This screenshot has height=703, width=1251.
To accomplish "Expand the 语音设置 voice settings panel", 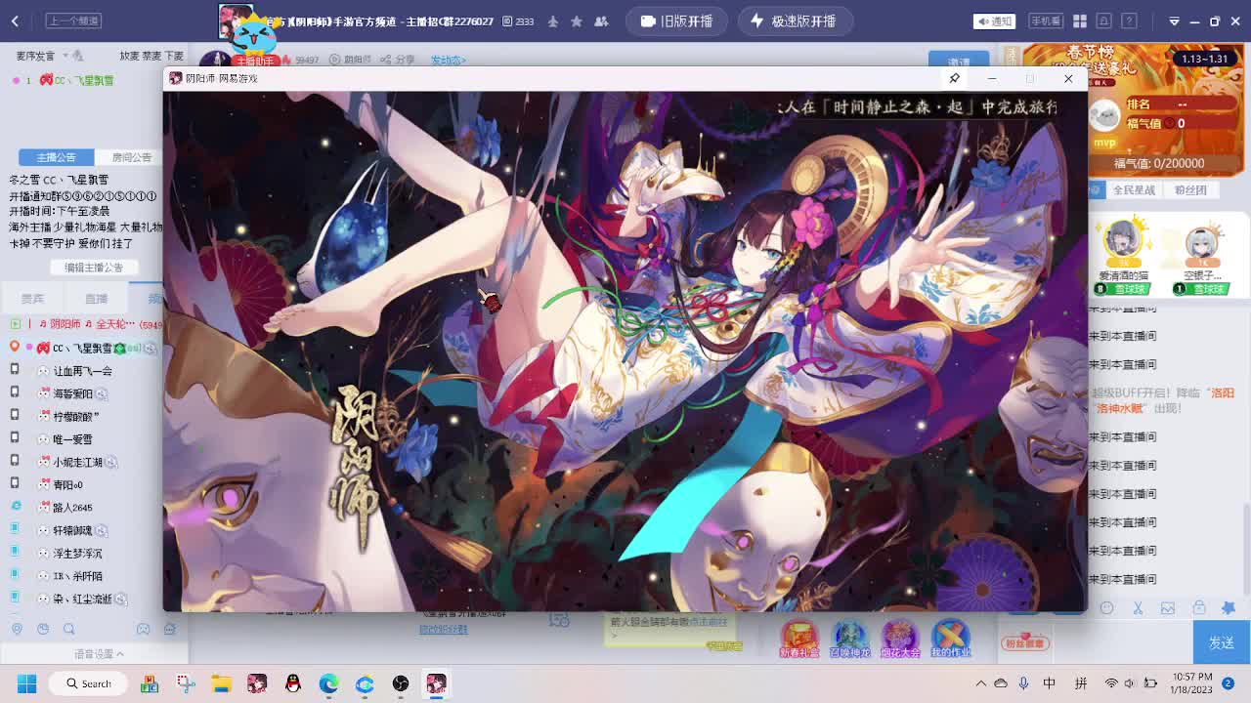I will [98, 653].
